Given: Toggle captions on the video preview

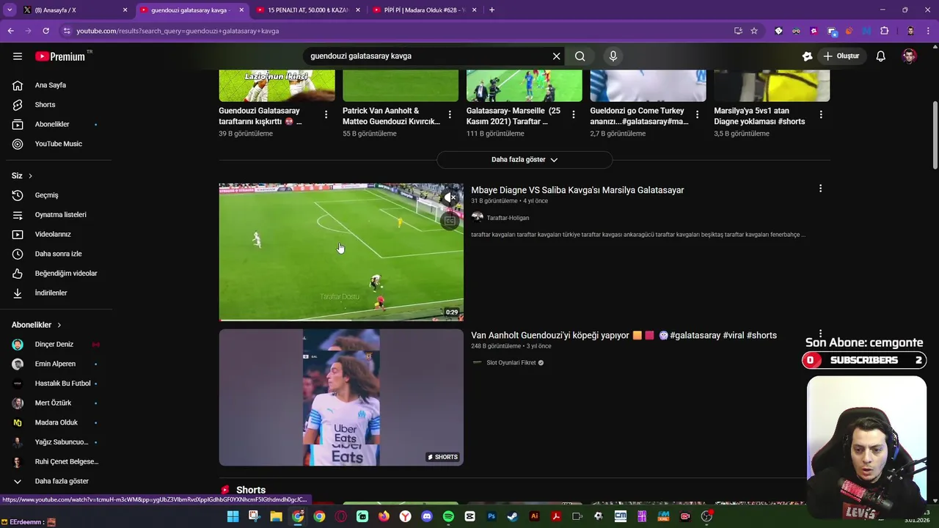Looking at the screenshot, I should coord(450,221).
